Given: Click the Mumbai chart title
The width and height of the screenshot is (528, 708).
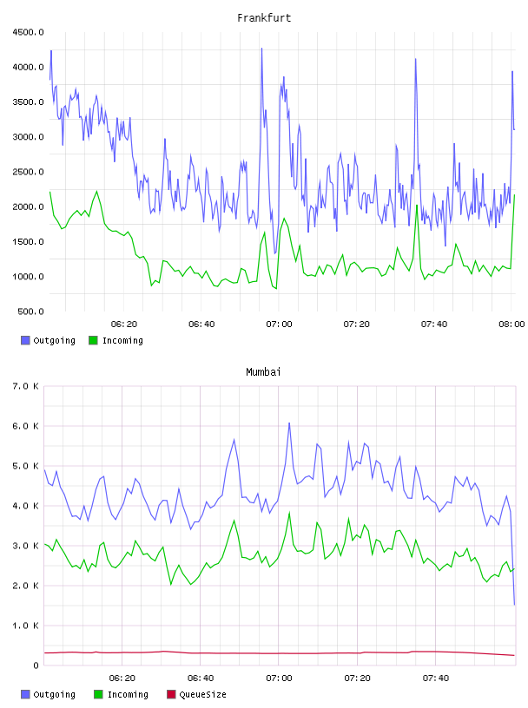Looking at the screenshot, I should point(263,372).
